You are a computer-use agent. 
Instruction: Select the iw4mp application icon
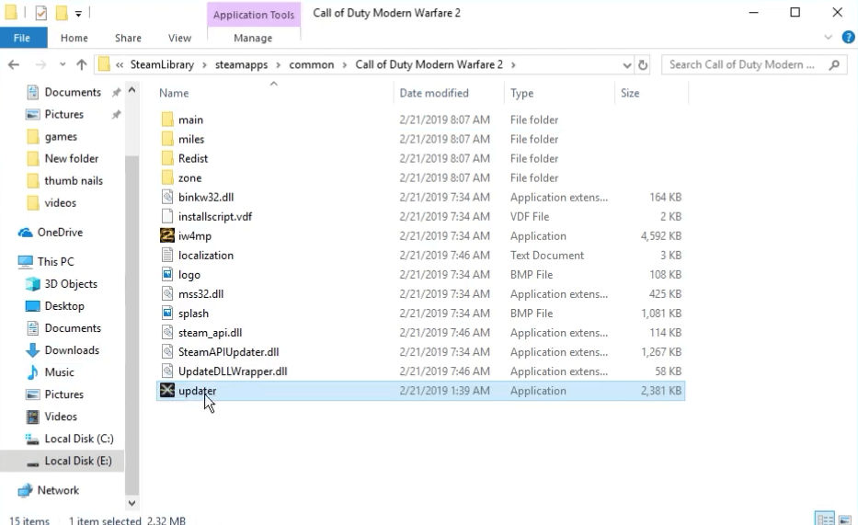click(x=166, y=235)
